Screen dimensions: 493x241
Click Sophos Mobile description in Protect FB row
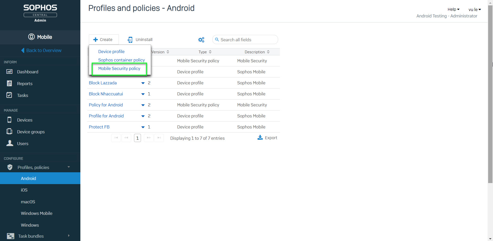point(251,127)
